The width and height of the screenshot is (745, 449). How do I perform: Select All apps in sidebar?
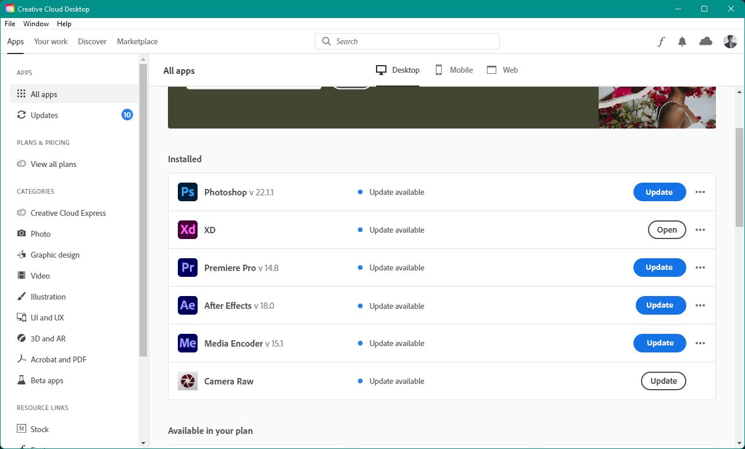pos(74,94)
